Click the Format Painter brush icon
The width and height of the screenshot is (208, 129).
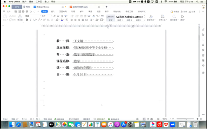(x=20, y=17)
